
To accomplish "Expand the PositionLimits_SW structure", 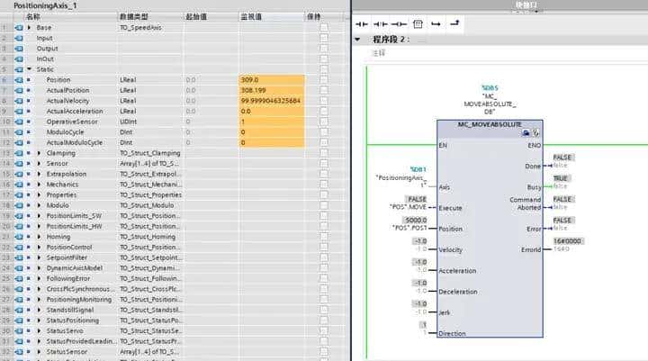I will point(39,216).
